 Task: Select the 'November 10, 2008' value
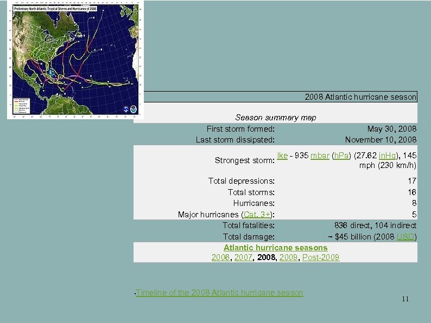coord(381,140)
